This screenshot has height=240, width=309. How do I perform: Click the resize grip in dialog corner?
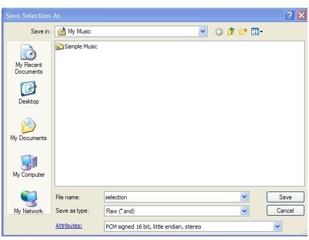pos(304,232)
